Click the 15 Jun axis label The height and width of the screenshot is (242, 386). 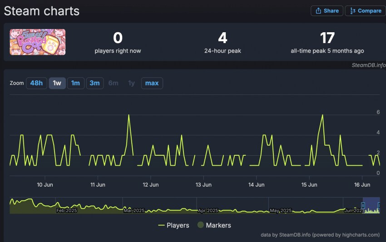(309, 185)
